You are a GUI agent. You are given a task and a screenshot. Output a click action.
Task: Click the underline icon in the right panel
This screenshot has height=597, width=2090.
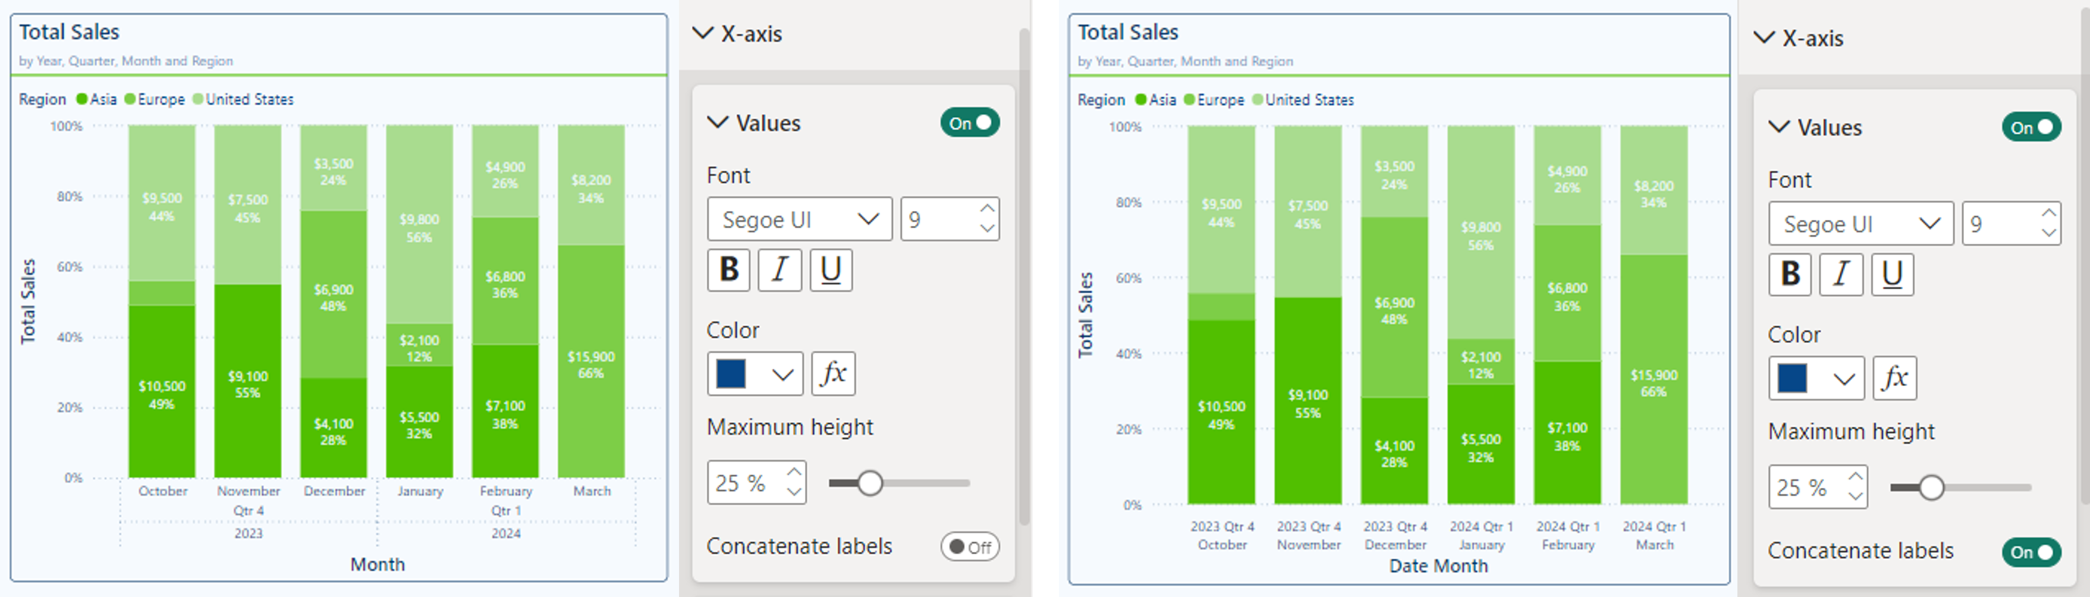1892,275
